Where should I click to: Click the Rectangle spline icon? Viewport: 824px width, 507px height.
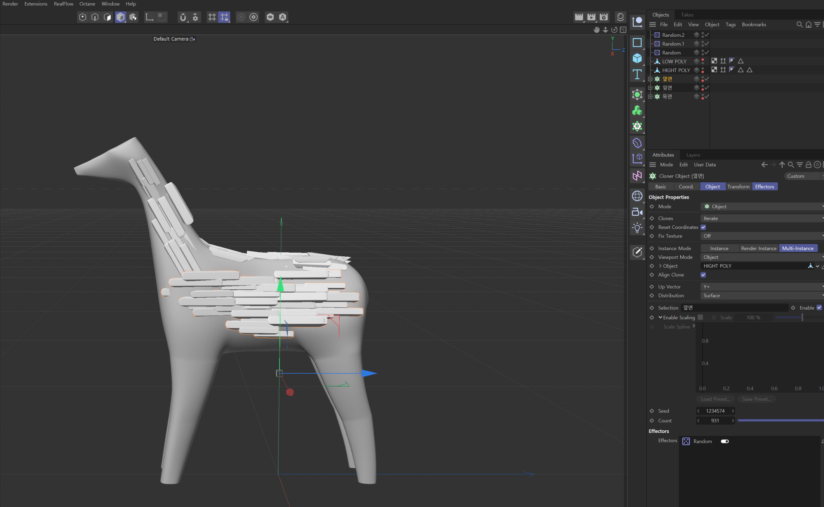(637, 43)
